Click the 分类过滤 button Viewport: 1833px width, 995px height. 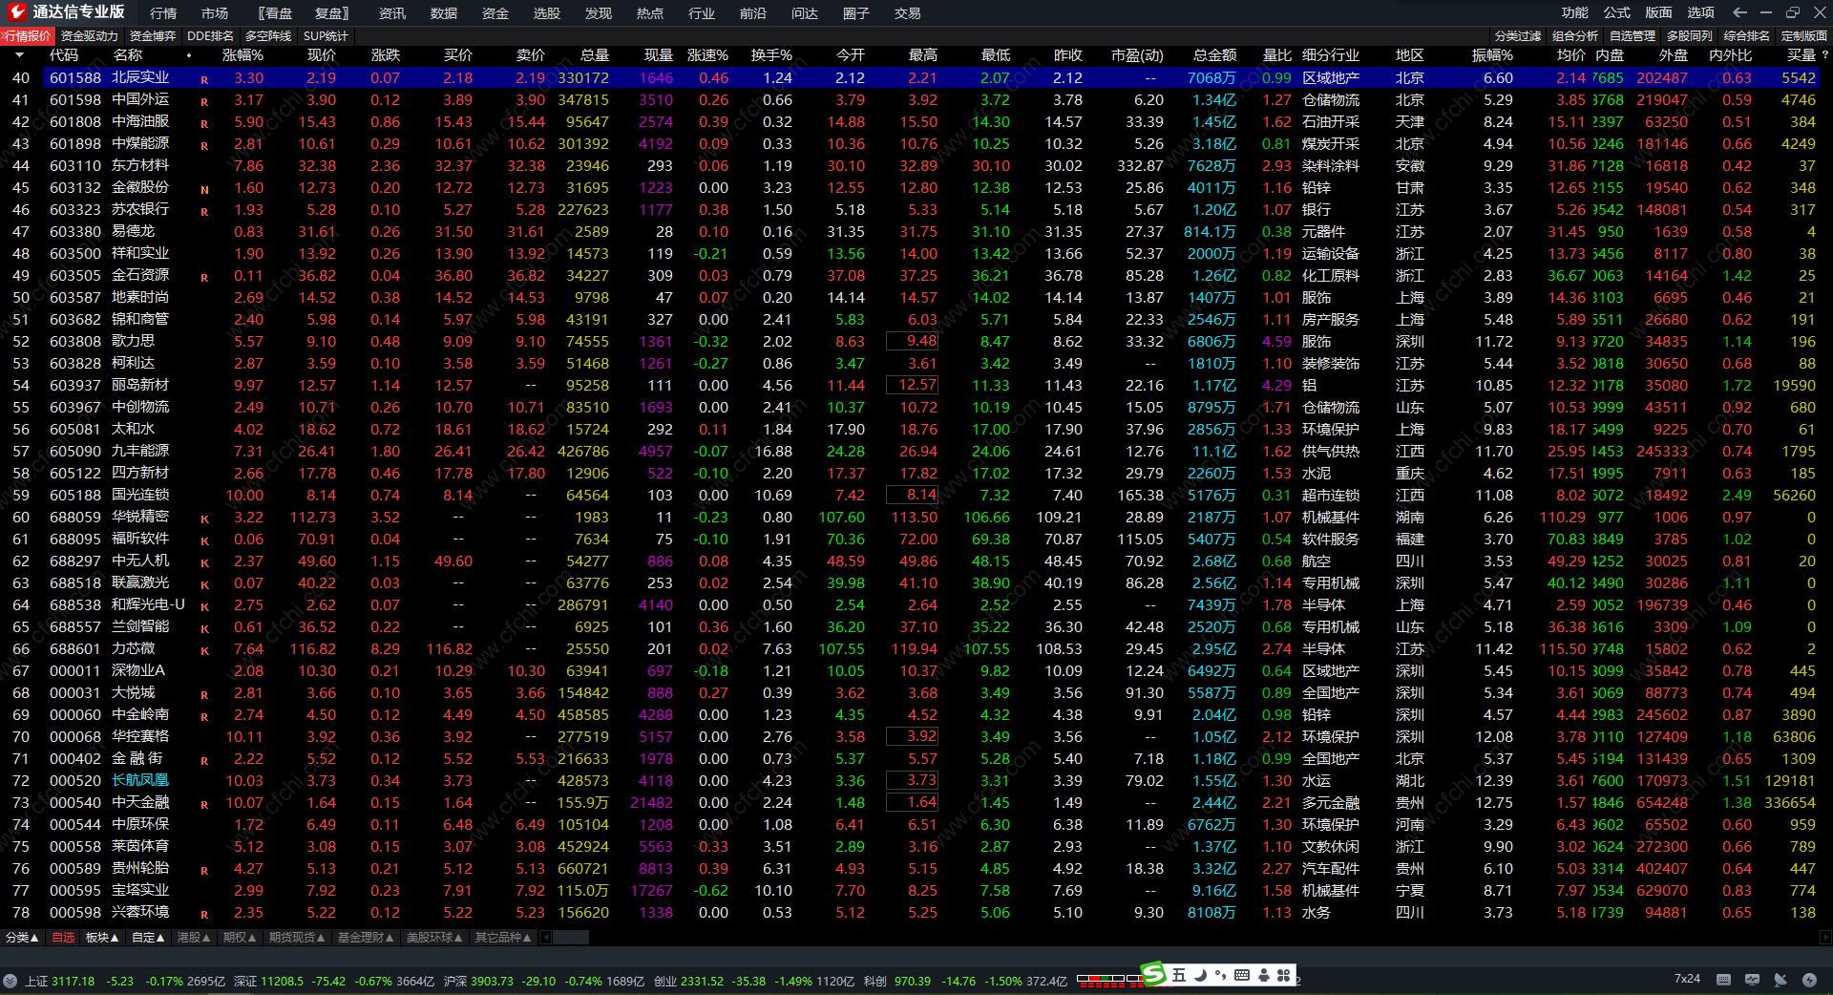[x=1518, y=36]
